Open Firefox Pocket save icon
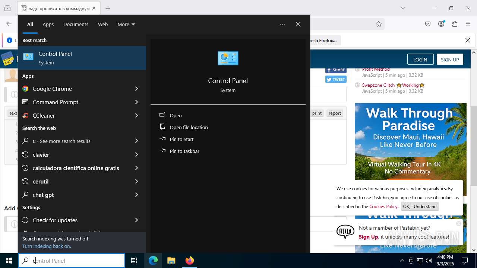This screenshot has width=477, height=268. click(428, 24)
